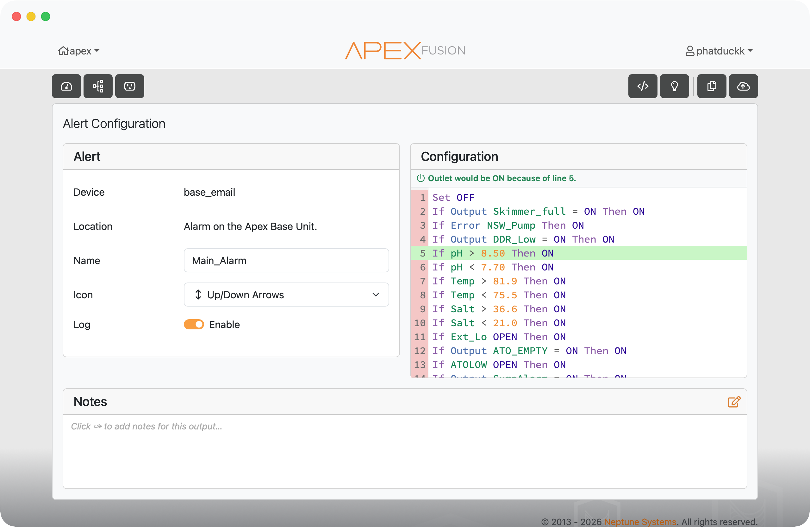The height and width of the screenshot is (527, 810).
Task: Follow the Neptune Systems link
Action: [640, 522]
